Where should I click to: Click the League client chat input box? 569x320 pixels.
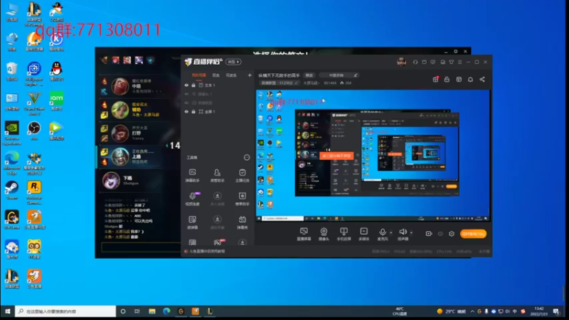tap(141, 247)
